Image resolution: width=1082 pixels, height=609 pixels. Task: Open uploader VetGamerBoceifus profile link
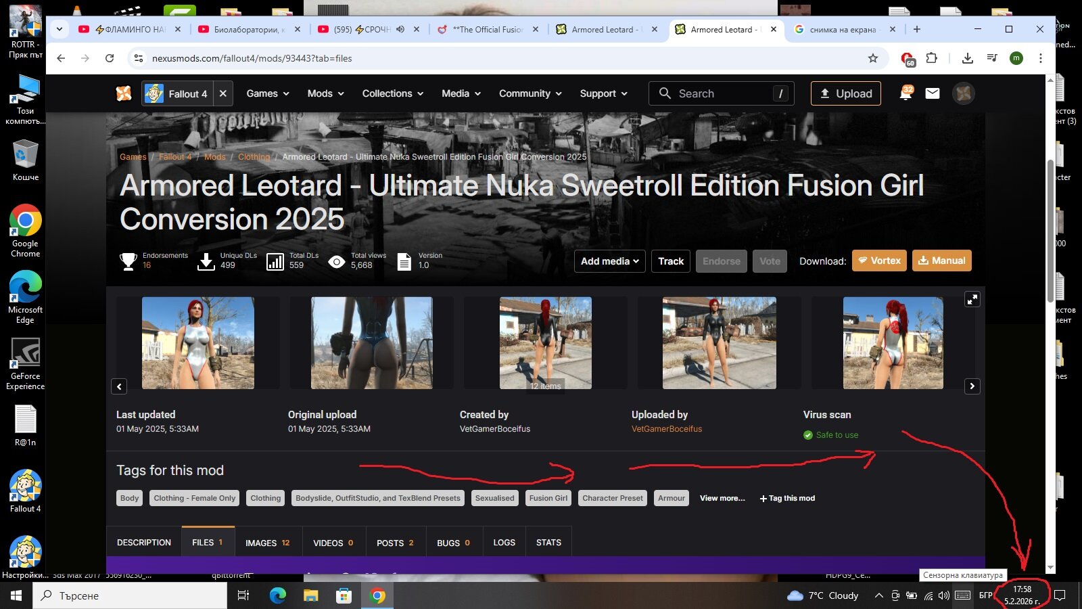tap(667, 429)
